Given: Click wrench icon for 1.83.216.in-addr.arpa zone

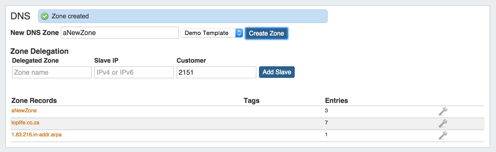Looking at the screenshot, I should click(443, 135).
